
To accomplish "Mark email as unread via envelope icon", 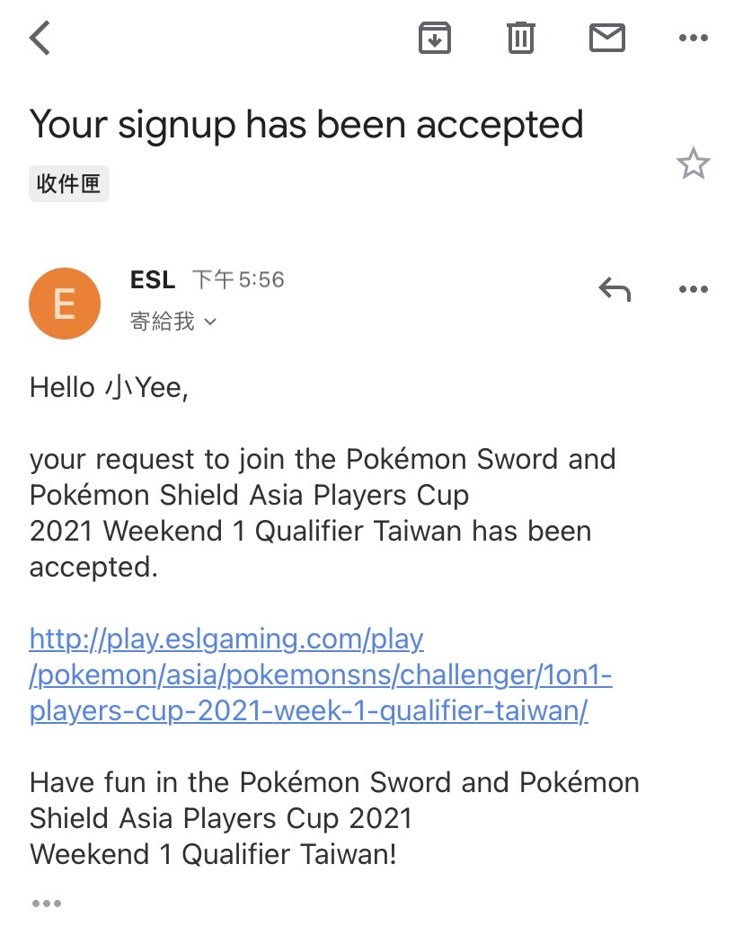I will tap(606, 38).
